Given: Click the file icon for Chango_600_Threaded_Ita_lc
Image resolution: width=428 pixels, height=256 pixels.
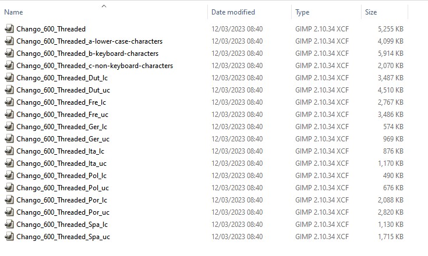Looking at the screenshot, I should (x=9, y=151).
